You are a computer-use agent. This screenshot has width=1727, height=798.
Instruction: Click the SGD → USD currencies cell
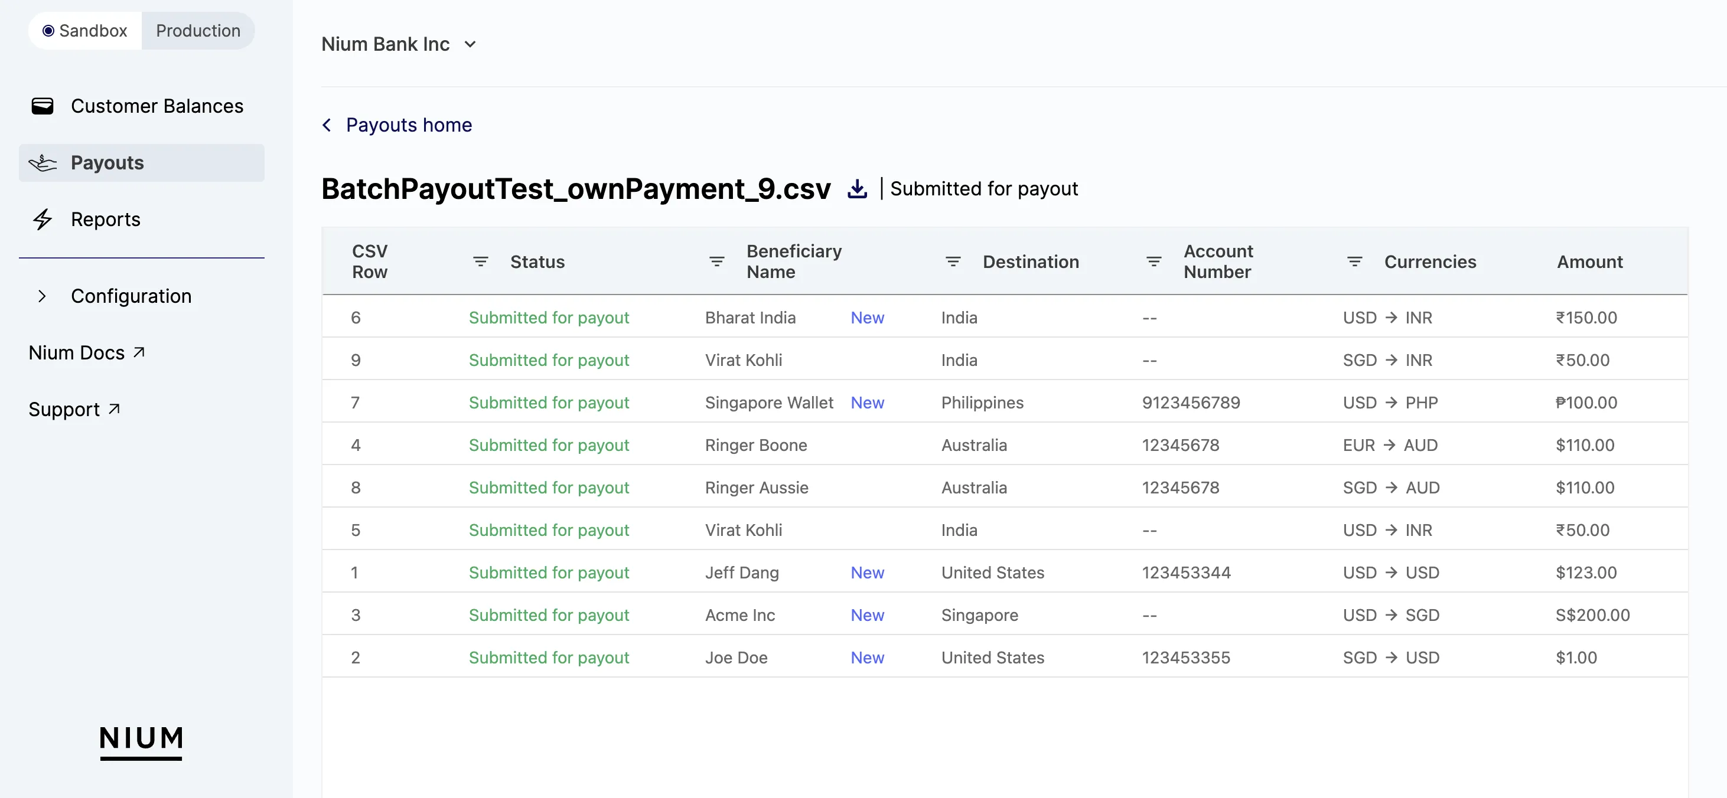1391,658
